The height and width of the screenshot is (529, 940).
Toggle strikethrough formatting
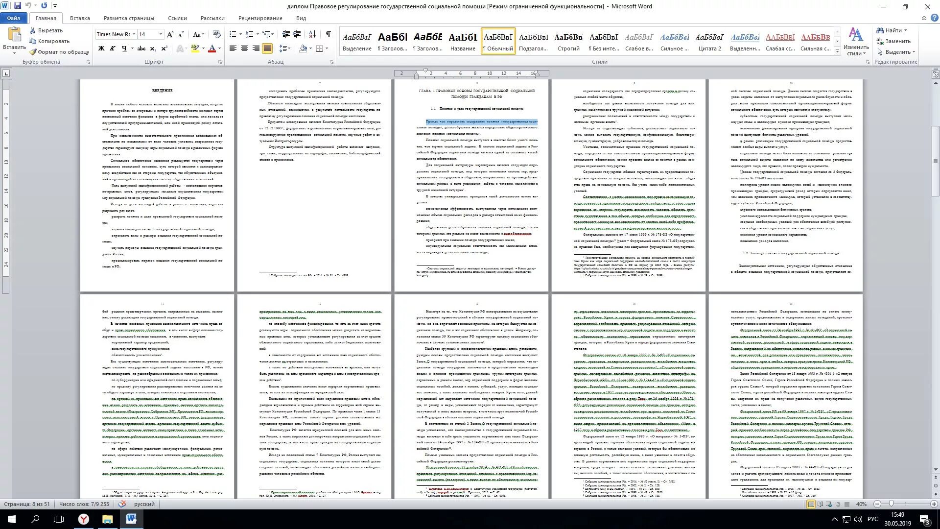coord(141,48)
